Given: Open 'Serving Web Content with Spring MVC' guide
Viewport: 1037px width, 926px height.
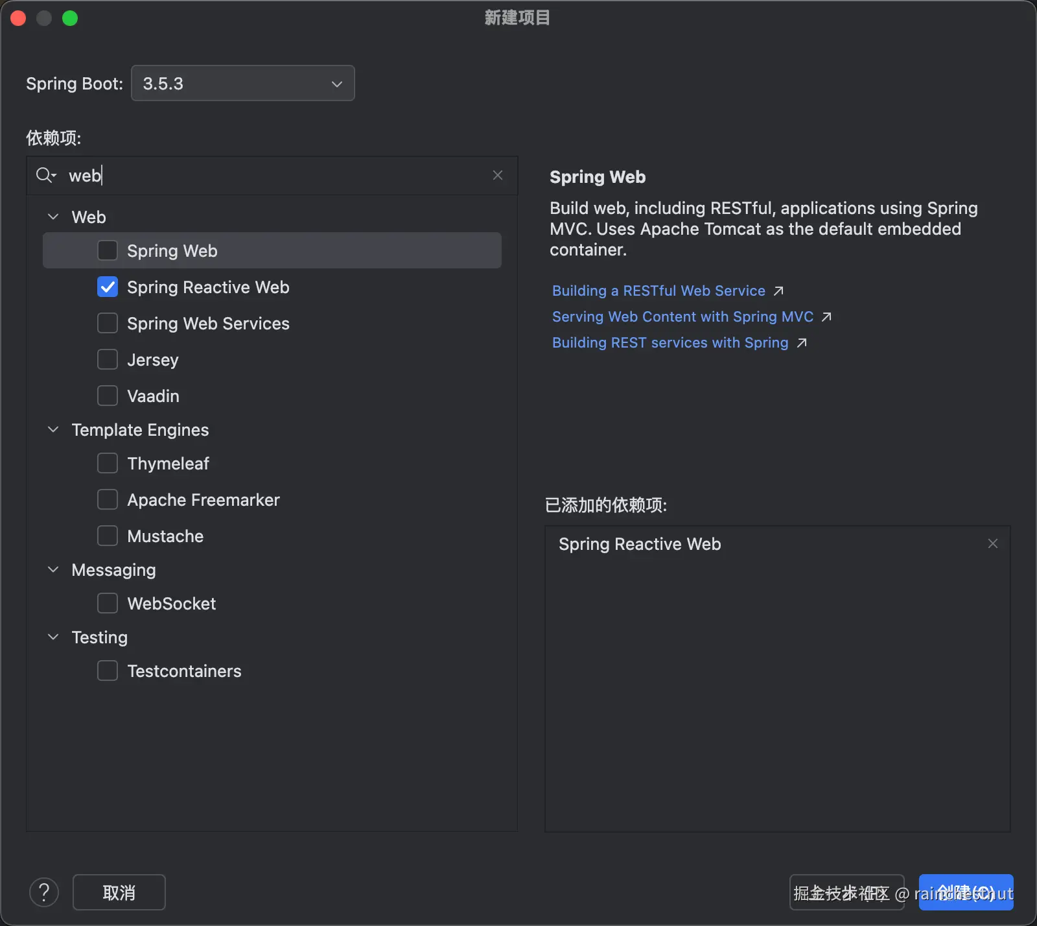Looking at the screenshot, I should [x=692, y=316].
